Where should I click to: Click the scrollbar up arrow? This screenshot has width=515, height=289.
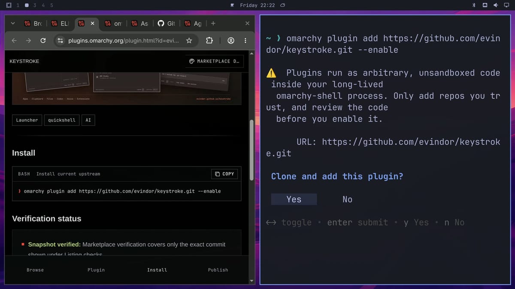(x=252, y=54)
